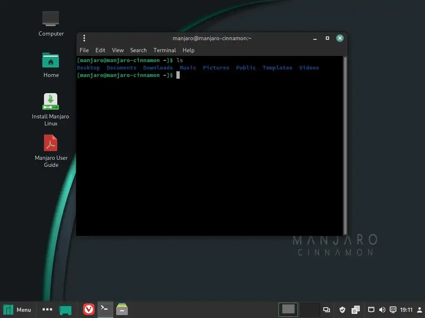
Task: Click the show desktop panel icon
Action: pos(65,310)
